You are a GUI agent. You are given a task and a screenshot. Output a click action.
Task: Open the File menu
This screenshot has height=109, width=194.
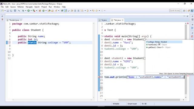(x=2, y=7)
